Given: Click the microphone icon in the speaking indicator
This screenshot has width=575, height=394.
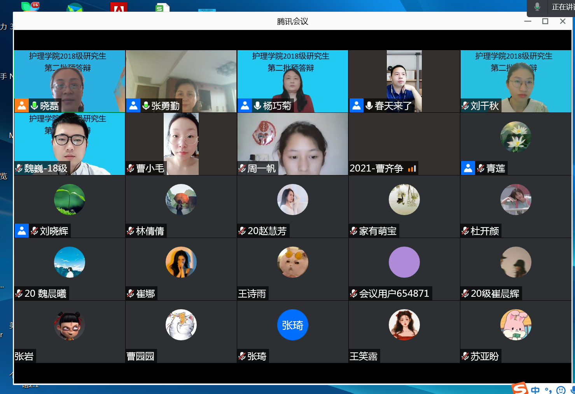Looking at the screenshot, I should pyautogui.click(x=537, y=7).
